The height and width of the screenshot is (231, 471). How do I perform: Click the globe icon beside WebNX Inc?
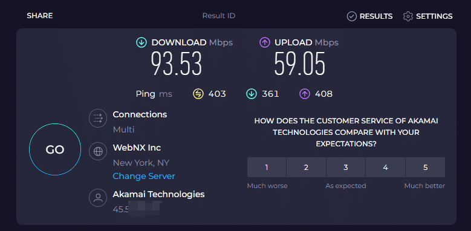click(98, 151)
